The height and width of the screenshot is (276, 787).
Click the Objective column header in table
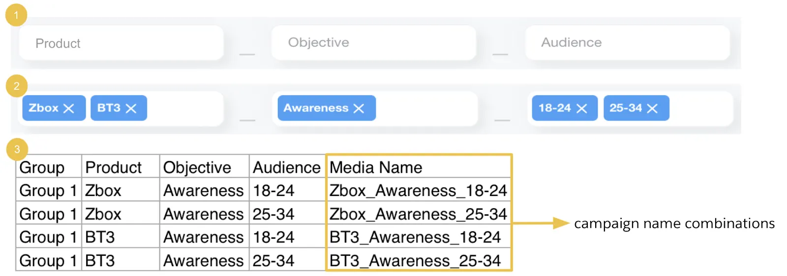[x=205, y=167]
